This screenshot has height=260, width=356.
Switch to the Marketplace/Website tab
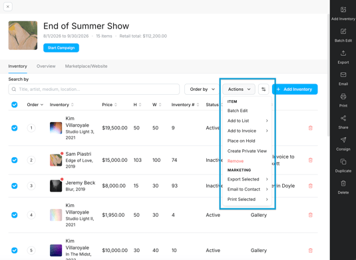(86, 66)
